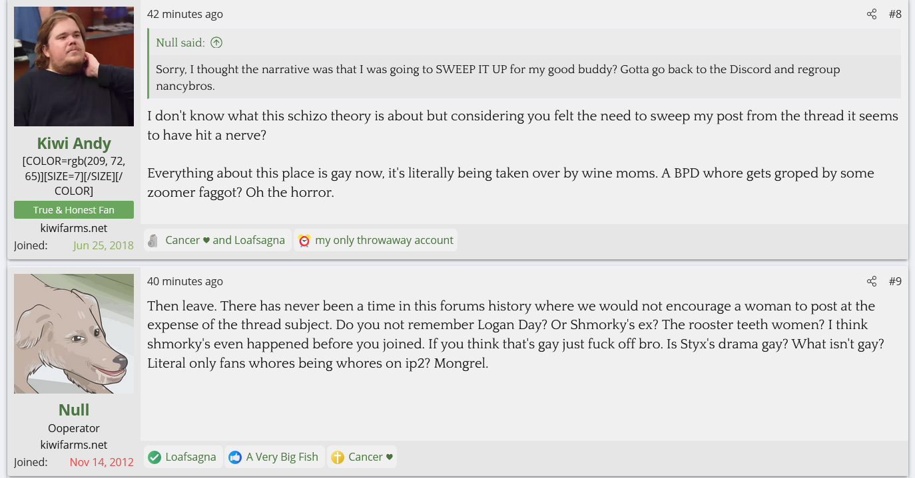Open Kiwi Andy's avatar image
This screenshot has height=478, width=915.
click(x=74, y=66)
